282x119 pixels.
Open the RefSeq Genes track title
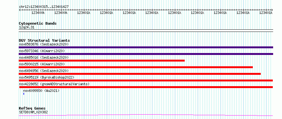tap(32, 109)
